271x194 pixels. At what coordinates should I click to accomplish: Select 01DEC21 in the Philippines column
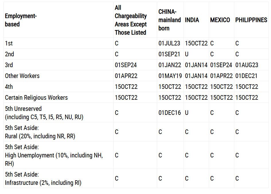(246, 76)
